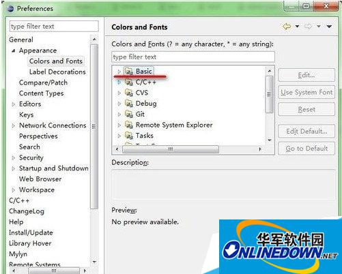Expand the Network Connections node
Image resolution: width=342 pixels, height=274 pixels.
tap(14, 125)
